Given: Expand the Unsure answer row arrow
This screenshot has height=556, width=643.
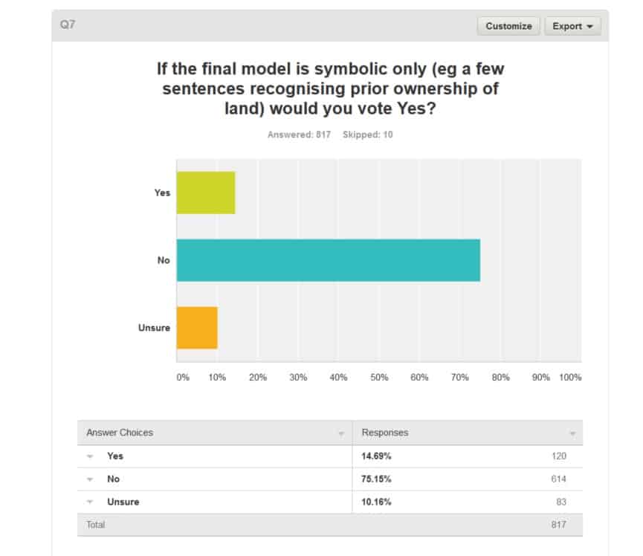Looking at the screenshot, I should tap(90, 502).
